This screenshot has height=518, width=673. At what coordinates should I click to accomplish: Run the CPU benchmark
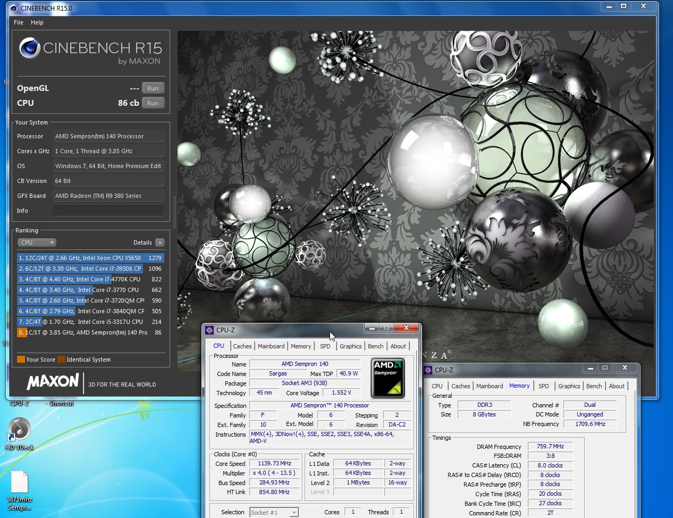click(153, 103)
